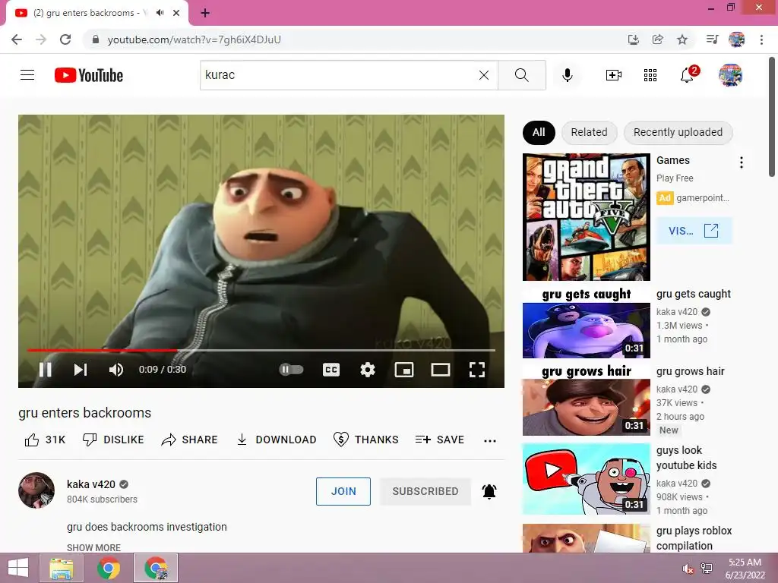Change channel notification bell setting
Image resolution: width=778 pixels, height=583 pixels.
(x=489, y=491)
